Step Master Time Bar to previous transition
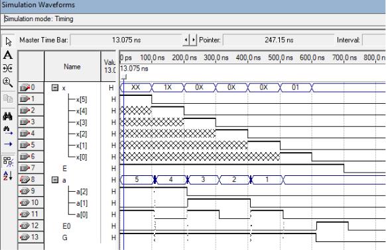This screenshot has height=250, width=386. pos(186,40)
